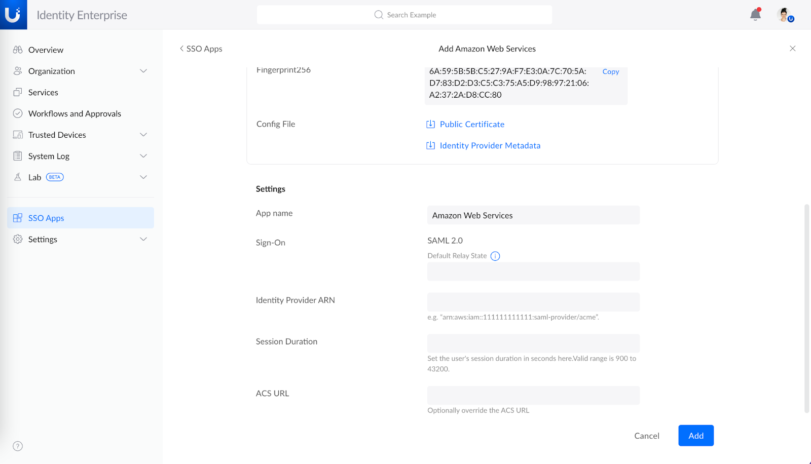
Task: Expand the Lab section chevron
Action: [143, 177]
